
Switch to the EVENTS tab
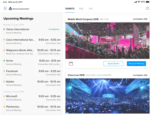(x=70, y=9)
